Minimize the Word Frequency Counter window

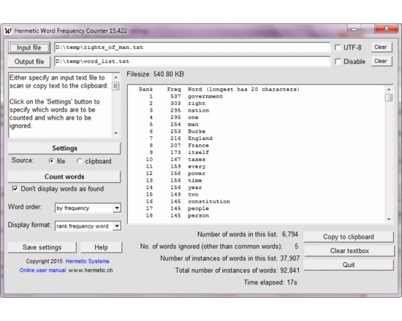click(x=354, y=29)
